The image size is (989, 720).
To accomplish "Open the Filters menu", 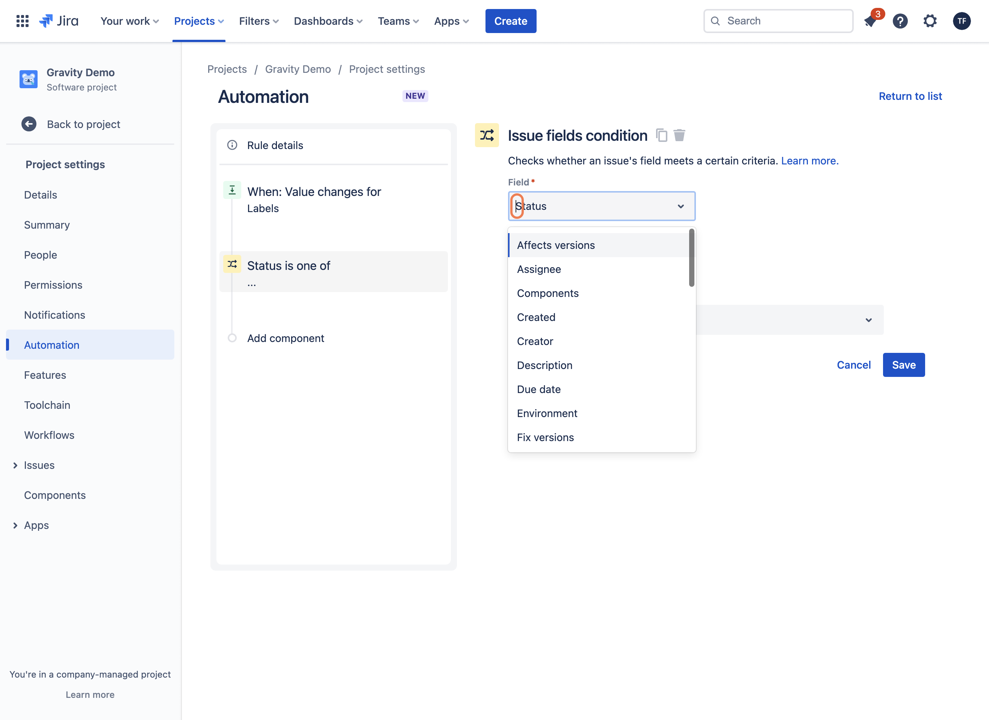I will point(259,21).
